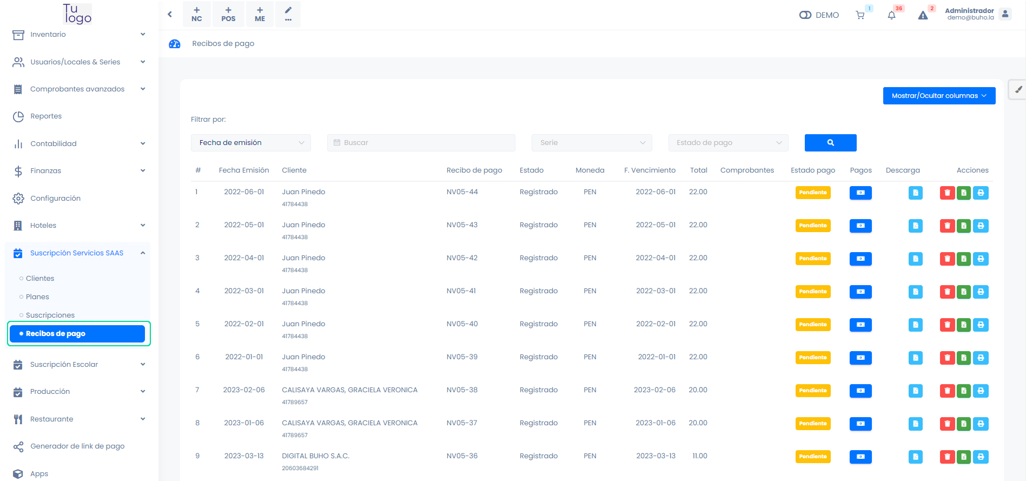Click the Buscar date input field
1026x481 pixels.
[421, 143]
